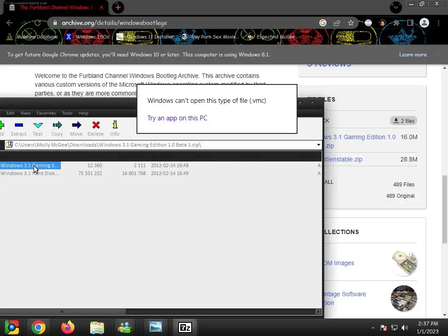
Task: Open the 7-Zip Favorites menu
Action: [46, 113]
